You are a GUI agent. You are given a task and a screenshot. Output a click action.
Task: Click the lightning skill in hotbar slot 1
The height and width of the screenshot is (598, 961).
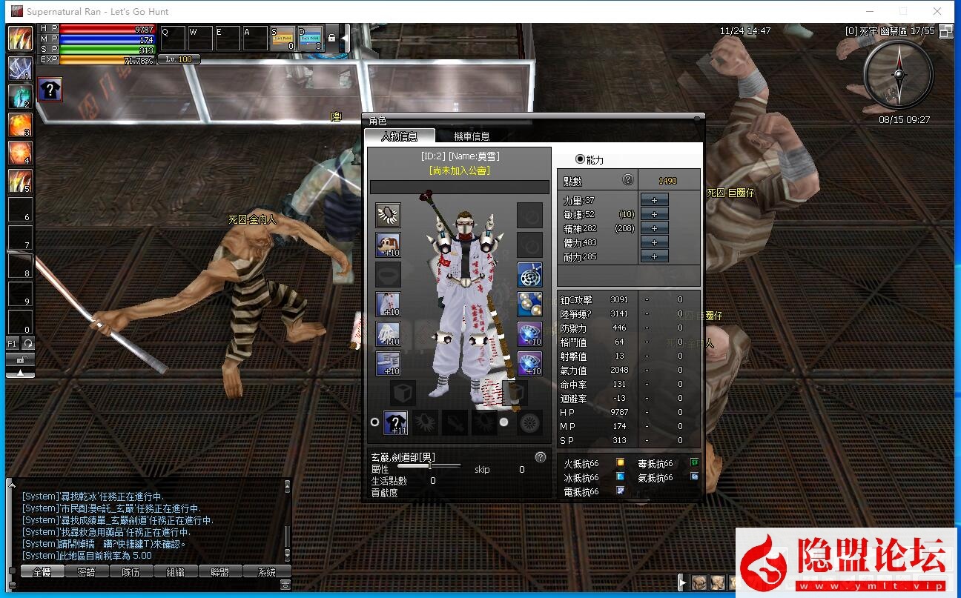tap(20, 68)
